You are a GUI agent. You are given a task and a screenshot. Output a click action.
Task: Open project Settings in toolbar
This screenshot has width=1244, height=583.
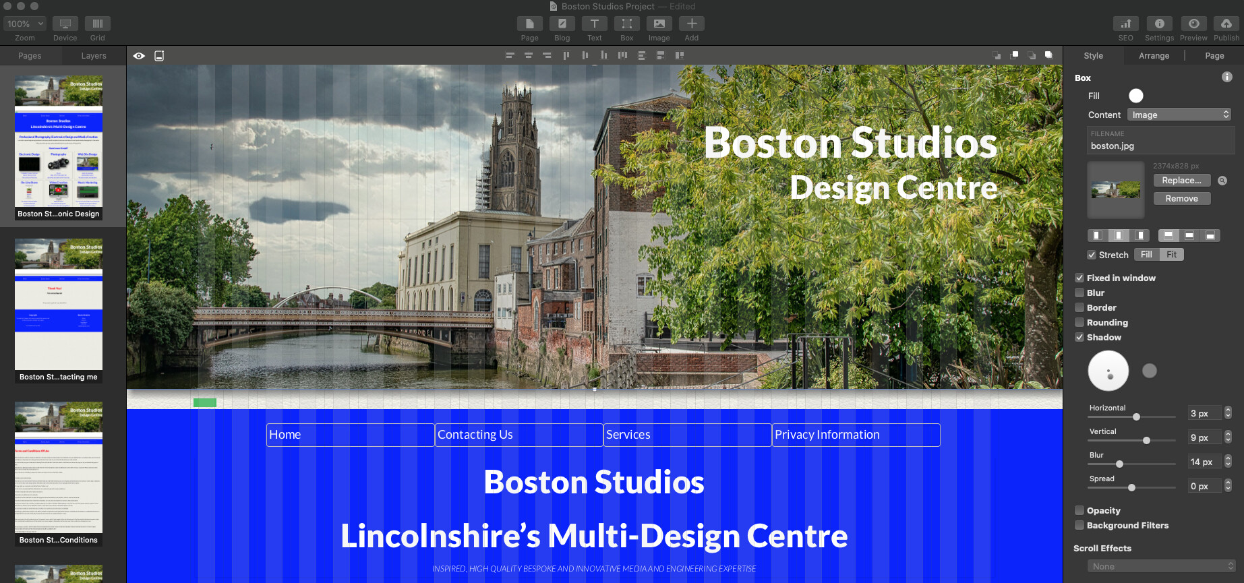1160,24
